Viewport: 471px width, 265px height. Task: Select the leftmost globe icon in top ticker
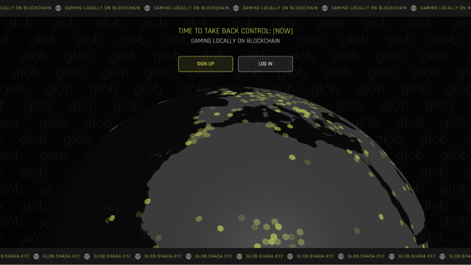[58, 8]
